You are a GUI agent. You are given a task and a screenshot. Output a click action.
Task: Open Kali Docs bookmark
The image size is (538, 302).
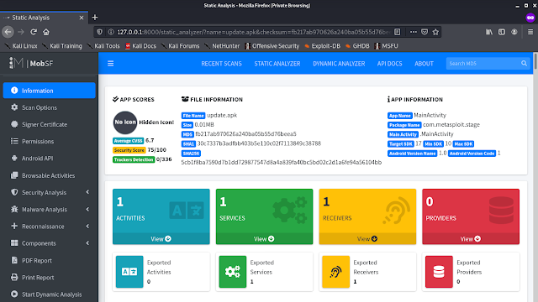(x=140, y=46)
